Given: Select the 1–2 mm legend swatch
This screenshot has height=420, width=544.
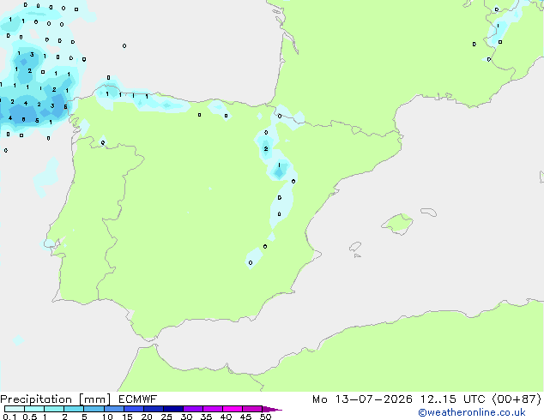Looking at the screenshot, I should [x=54, y=409].
